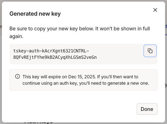Click the blue link at right edge
Screen dimensions: 167x124
click(x=166, y=27)
